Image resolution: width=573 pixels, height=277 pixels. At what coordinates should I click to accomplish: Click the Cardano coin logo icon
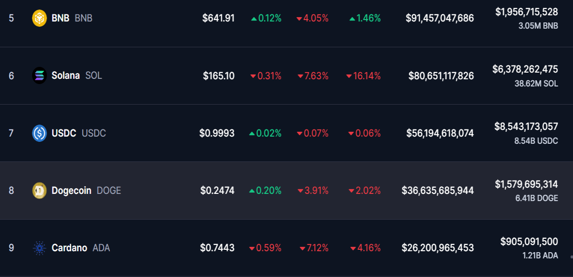point(39,248)
